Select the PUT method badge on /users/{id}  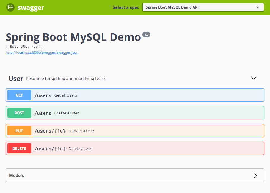click(x=19, y=130)
